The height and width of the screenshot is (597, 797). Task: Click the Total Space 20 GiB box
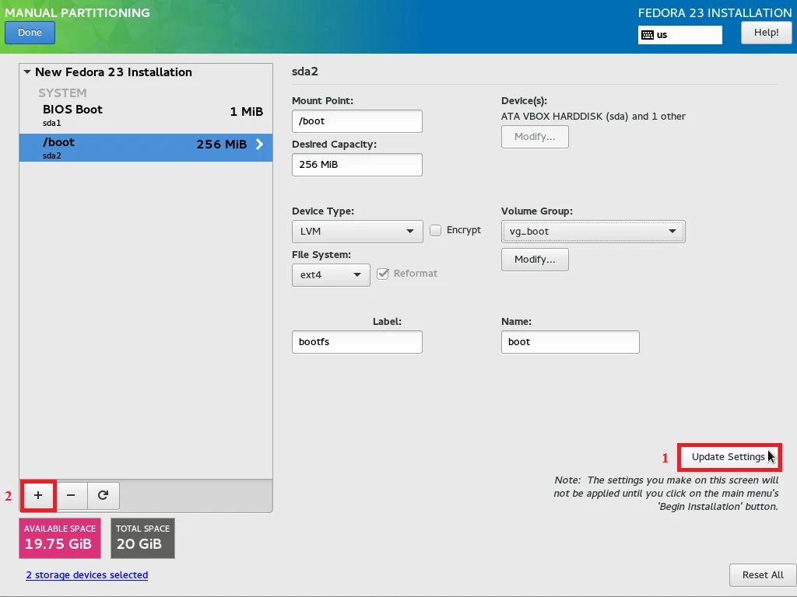coord(143,538)
